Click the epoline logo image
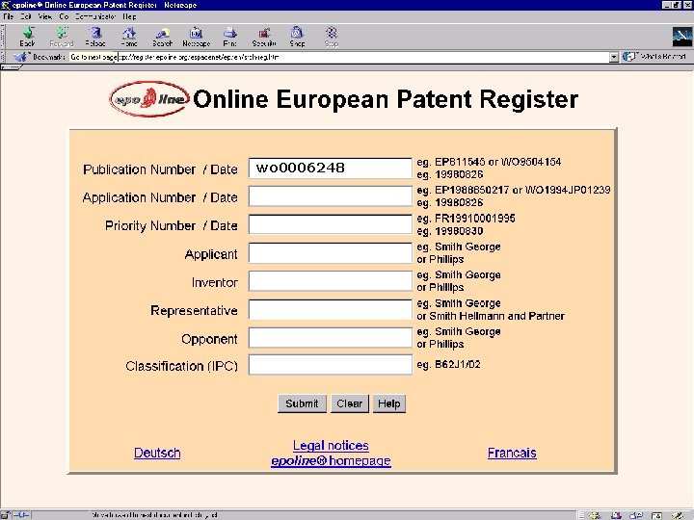 149,99
